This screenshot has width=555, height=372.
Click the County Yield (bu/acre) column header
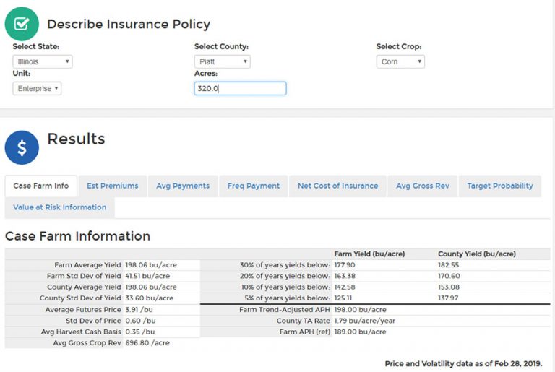[x=477, y=254]
